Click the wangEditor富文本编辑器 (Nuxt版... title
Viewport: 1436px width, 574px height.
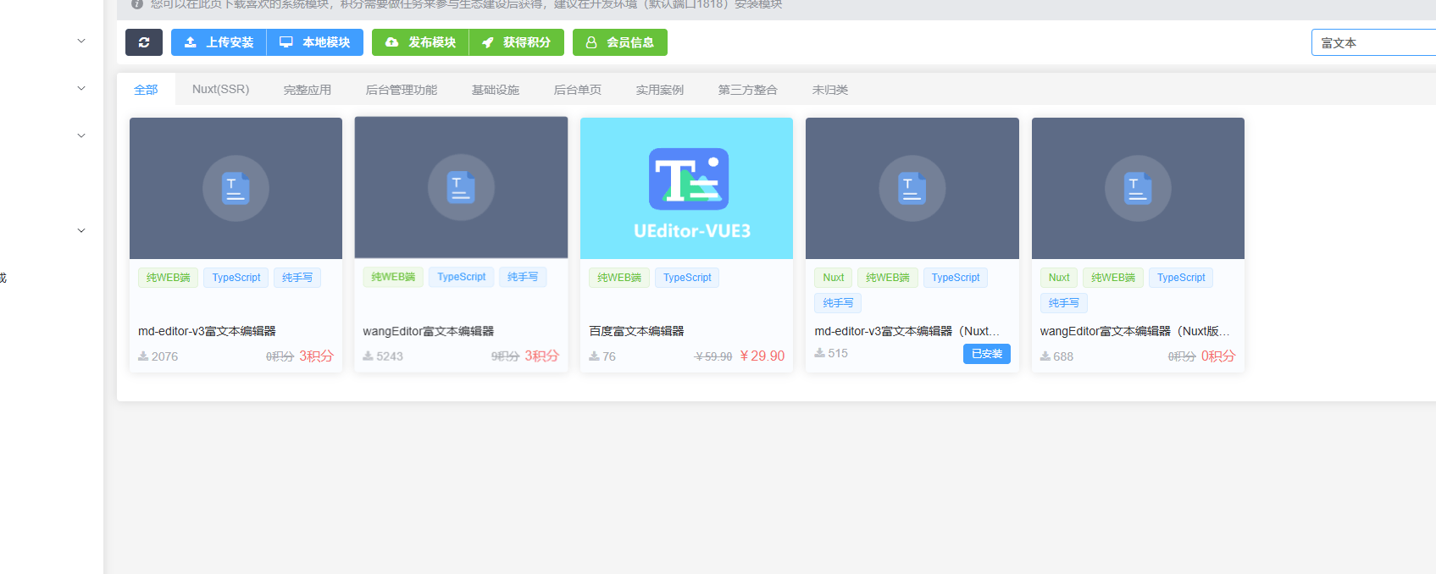click(x=1134, y=331)
